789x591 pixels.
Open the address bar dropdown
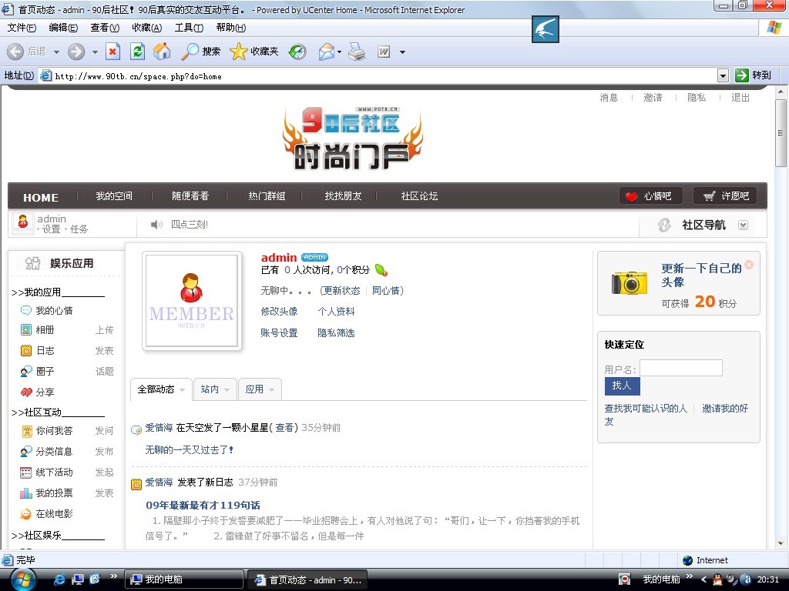pyautogui.click(x=723, y=75)
